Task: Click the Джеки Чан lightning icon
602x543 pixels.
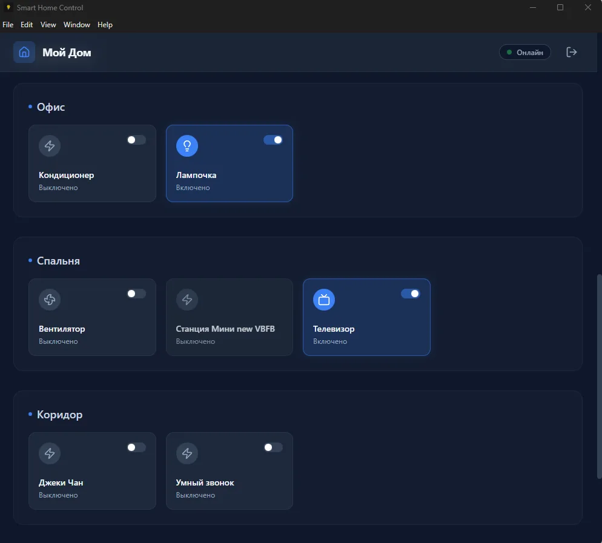Action: [50, 453]
